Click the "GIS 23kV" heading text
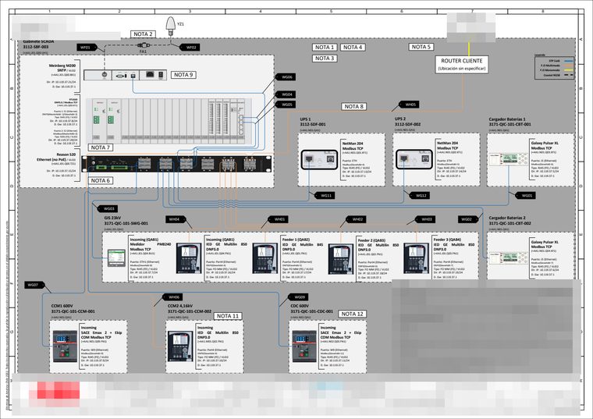The image size is (593, 419). [112, 218]
